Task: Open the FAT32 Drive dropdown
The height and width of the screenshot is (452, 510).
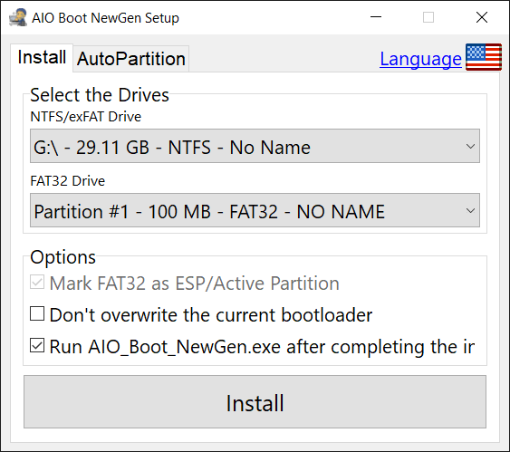Action: point(255,210)
